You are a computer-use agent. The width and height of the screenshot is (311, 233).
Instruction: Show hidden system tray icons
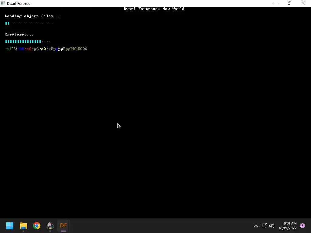256,226
